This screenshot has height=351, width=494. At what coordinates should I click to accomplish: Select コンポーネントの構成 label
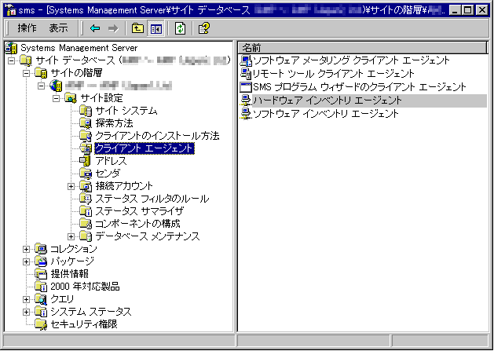click(x=137, y=223)
